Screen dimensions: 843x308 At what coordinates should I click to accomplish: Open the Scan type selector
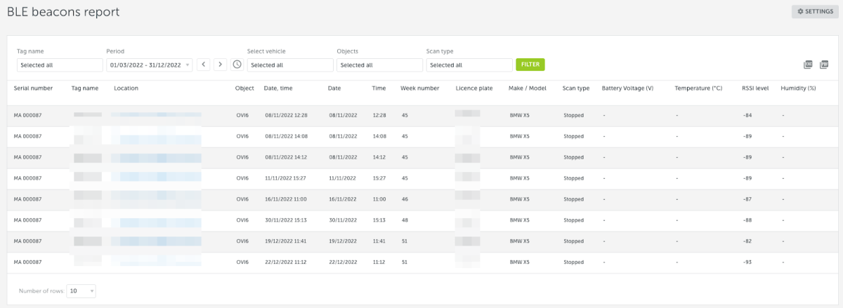(469, 65)
